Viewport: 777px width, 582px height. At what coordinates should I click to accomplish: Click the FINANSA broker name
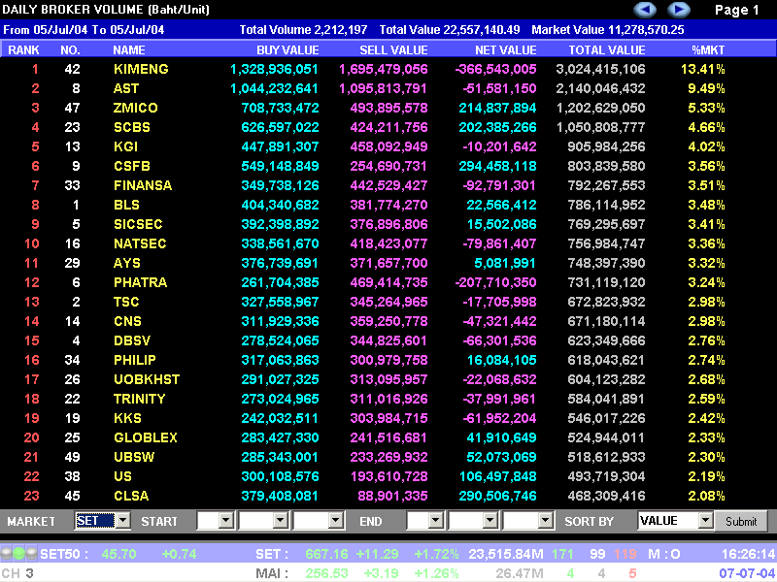pyautogui.click(x=143, y=185)
